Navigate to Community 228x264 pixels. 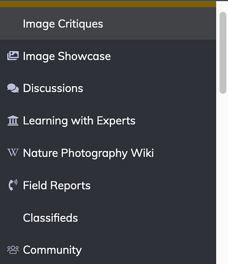click(52, 250)
